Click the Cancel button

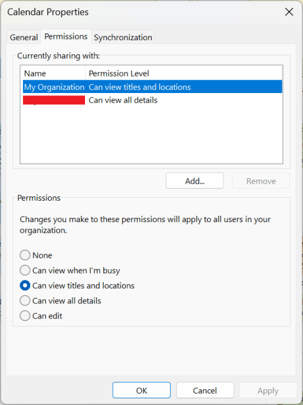[x=205, y=390]
